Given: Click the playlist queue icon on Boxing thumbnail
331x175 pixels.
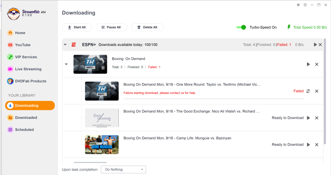Looking at the screenshot, I should tap(103, 68).
